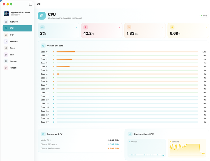This screenshot has height=161, width=210.
Task: Click the Storico utilizzo CPU chart icon
Action: (x=130, y=134)
